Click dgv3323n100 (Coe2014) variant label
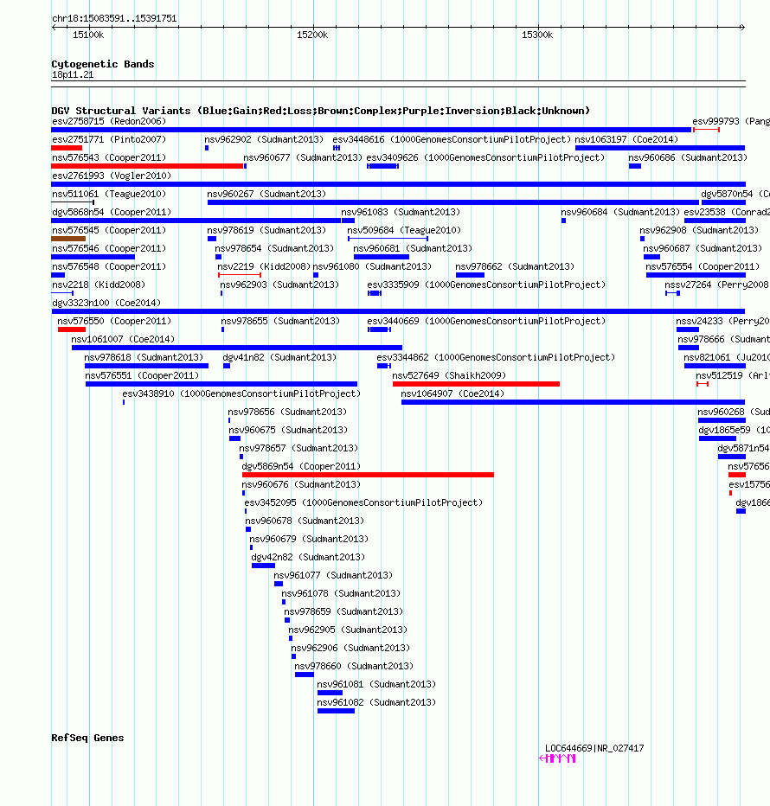 (x=106, y=303)
